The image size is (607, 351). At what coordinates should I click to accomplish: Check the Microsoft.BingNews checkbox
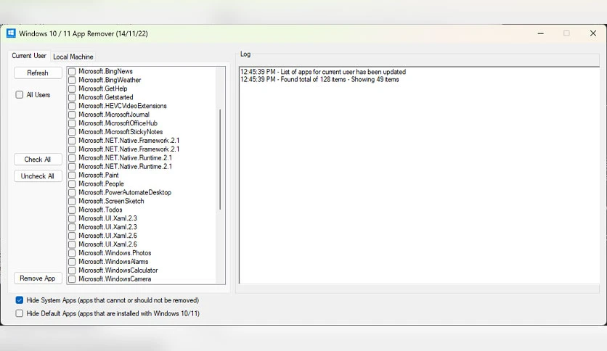pos(72,72)
